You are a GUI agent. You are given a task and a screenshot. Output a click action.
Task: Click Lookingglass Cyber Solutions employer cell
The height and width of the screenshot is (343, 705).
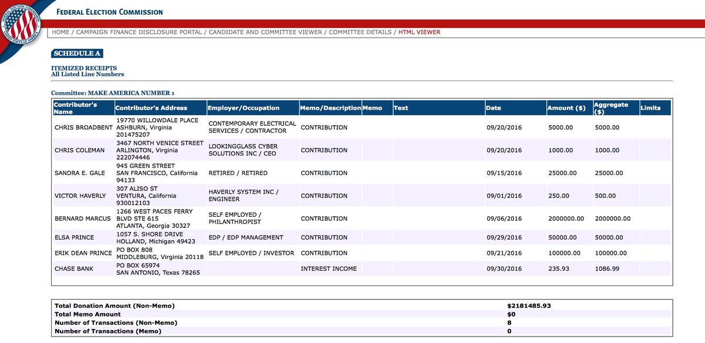(x=243, y=150)
